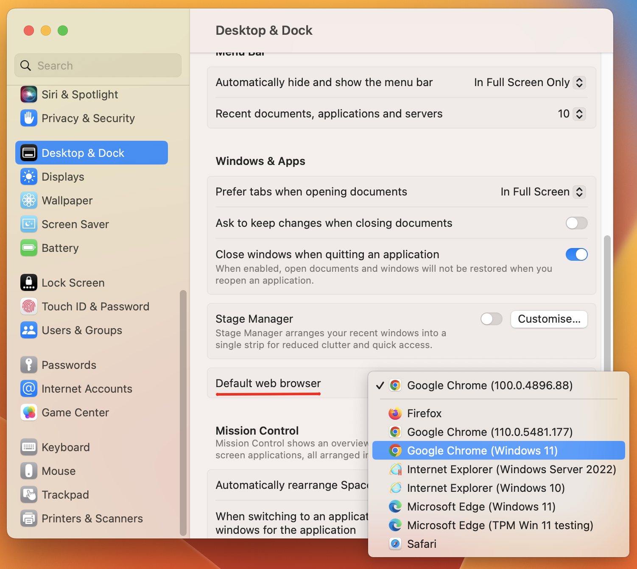The height and width of the screenshot is (569, 637).
Task: Disable Close windows when quitting toggle
Action: pos(576,254)
